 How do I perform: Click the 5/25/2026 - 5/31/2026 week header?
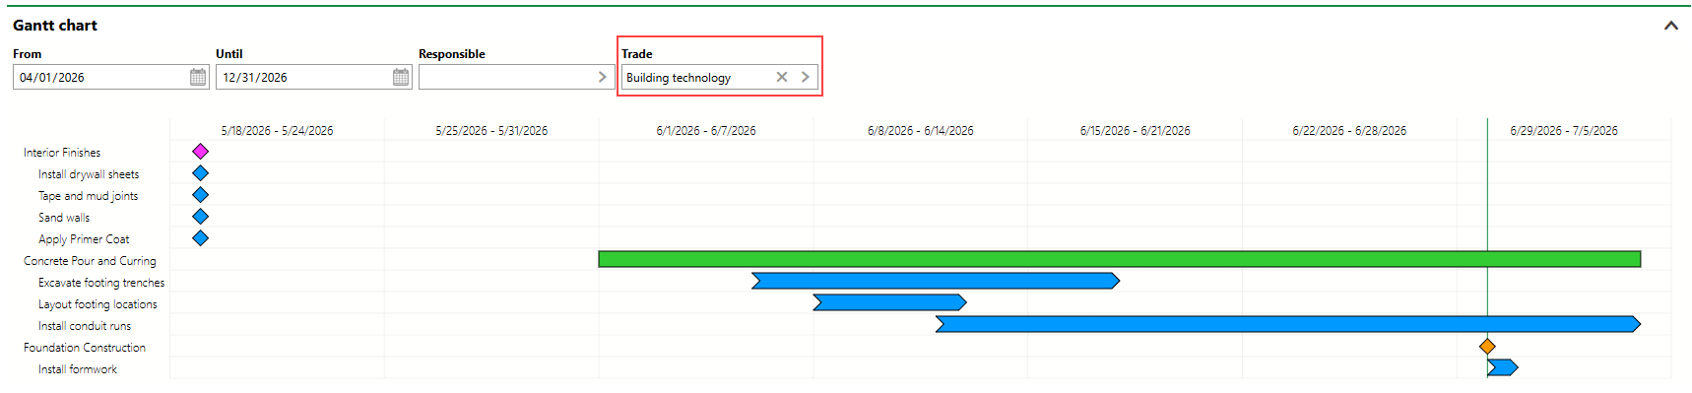click(491, 130)
